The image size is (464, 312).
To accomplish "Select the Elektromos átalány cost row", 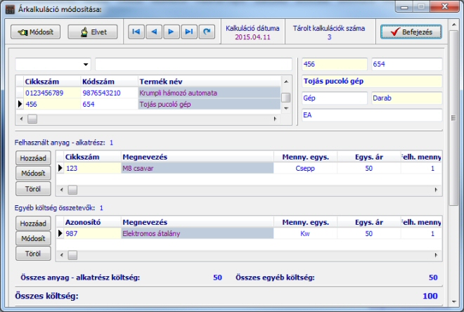I will (249, 233).
